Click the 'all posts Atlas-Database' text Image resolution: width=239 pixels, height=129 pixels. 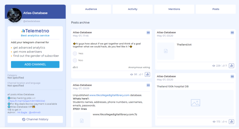(x=21, y=95)
